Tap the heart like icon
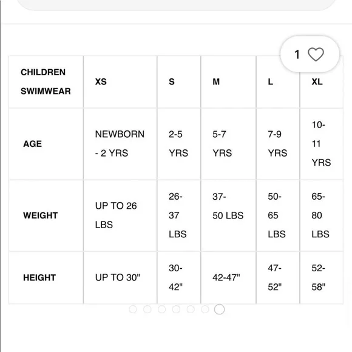 316,55
